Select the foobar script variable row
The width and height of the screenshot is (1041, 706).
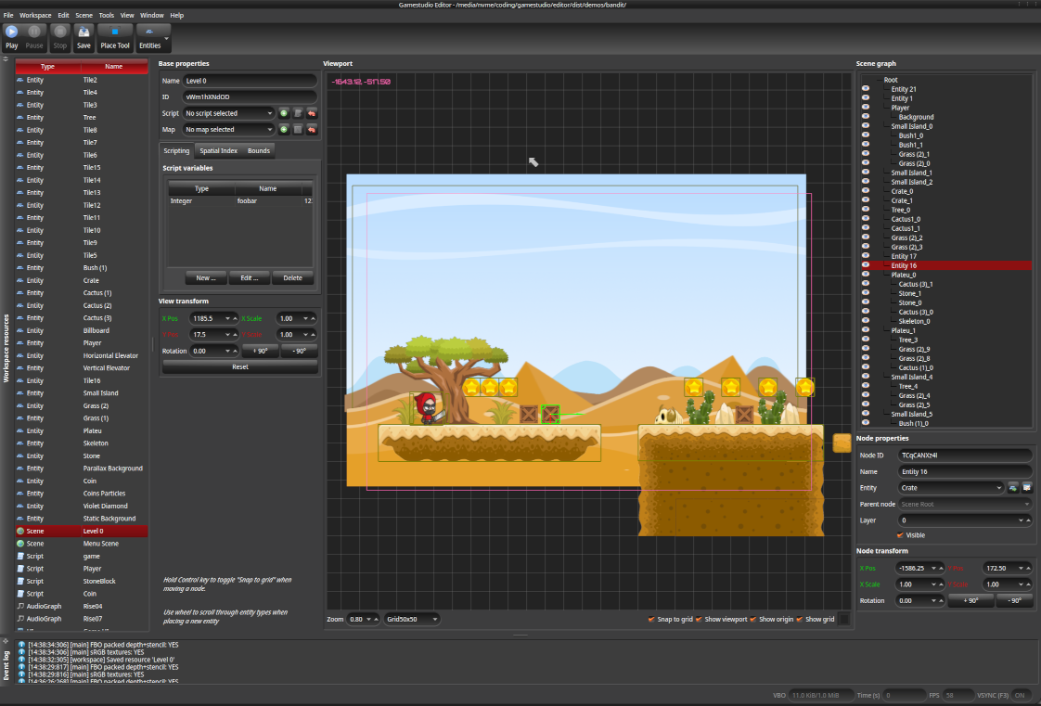coord(239,201)
